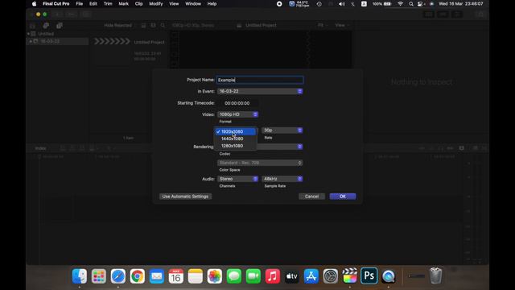The image size is (515, 290).
Task: Open the Edit menu
Action: tap(93, 3)
